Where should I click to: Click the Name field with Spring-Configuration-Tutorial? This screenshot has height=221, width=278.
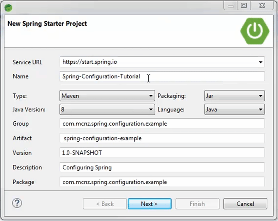point(162,76)
